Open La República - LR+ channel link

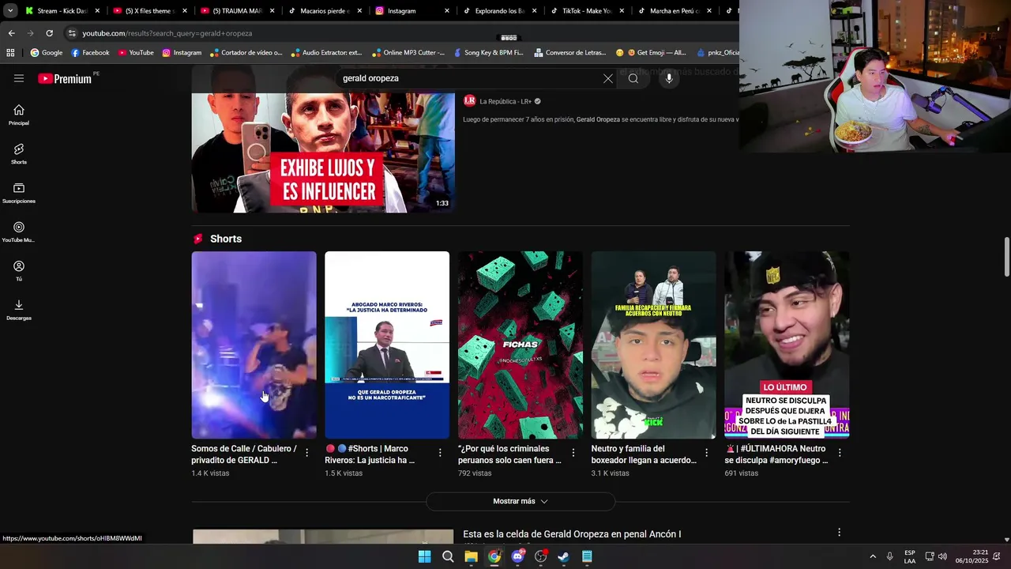click(x=505, y=101)
